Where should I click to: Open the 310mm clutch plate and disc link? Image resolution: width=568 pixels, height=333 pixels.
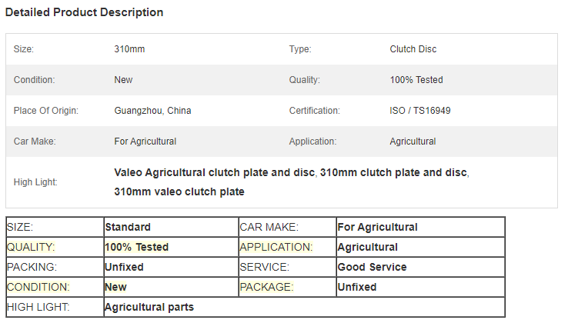tap(393, 173)
